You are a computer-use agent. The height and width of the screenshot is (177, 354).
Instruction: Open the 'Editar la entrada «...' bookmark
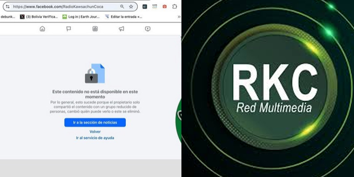click(x=124, y=17)
